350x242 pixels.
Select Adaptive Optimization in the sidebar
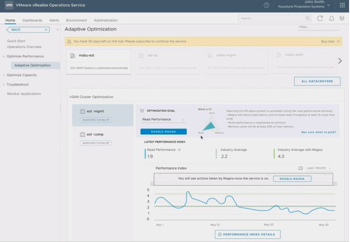(36, 66)
